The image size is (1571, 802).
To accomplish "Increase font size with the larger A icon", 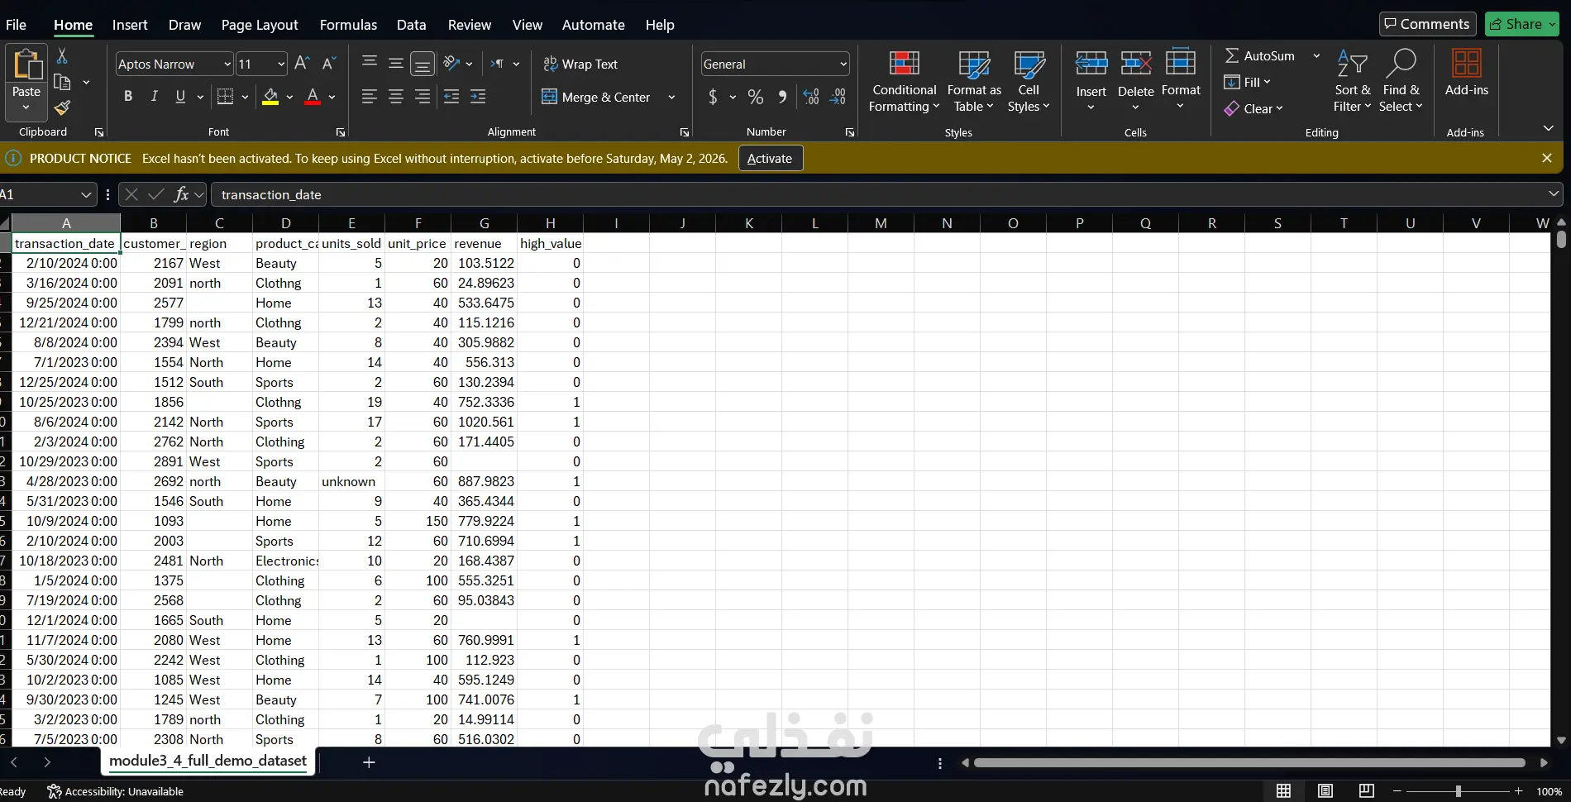I will tap(302, 64).
